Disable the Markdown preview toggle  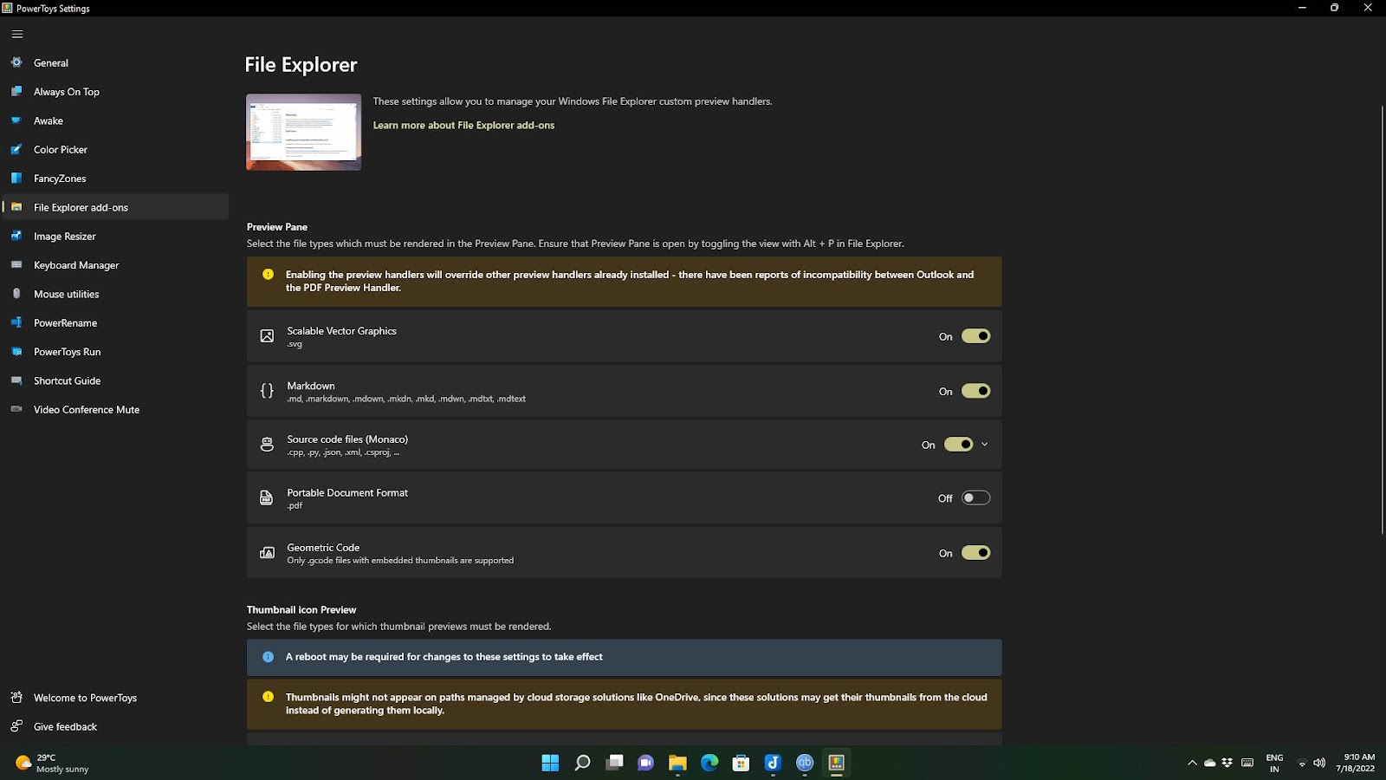pyautogui.click(x=975, y=391)
